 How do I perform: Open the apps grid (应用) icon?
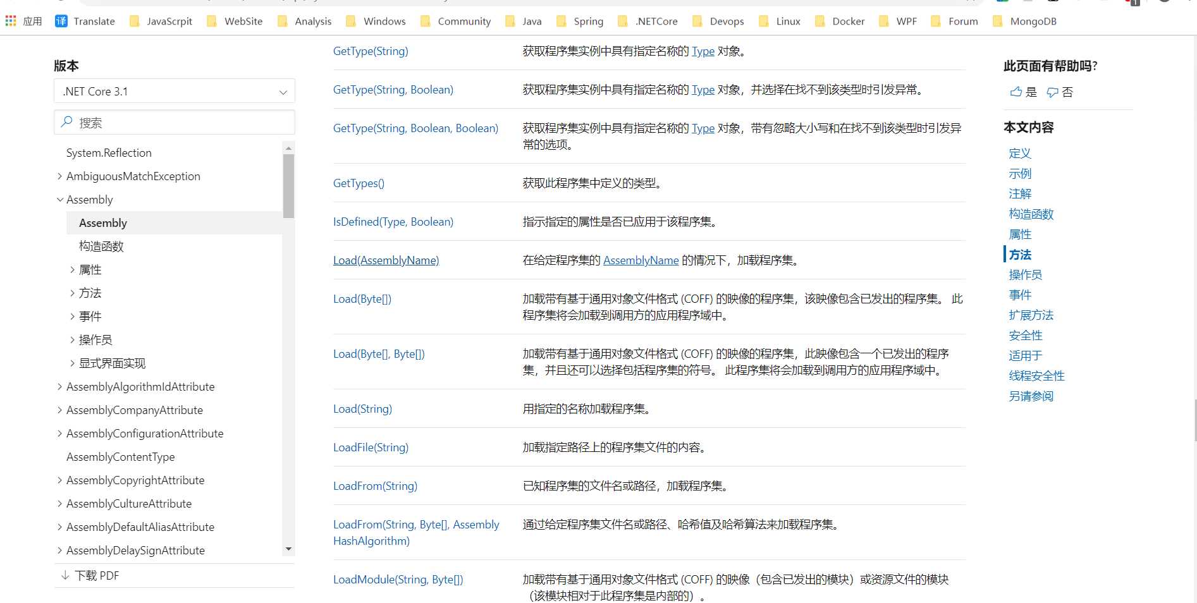tap(10, 21)
